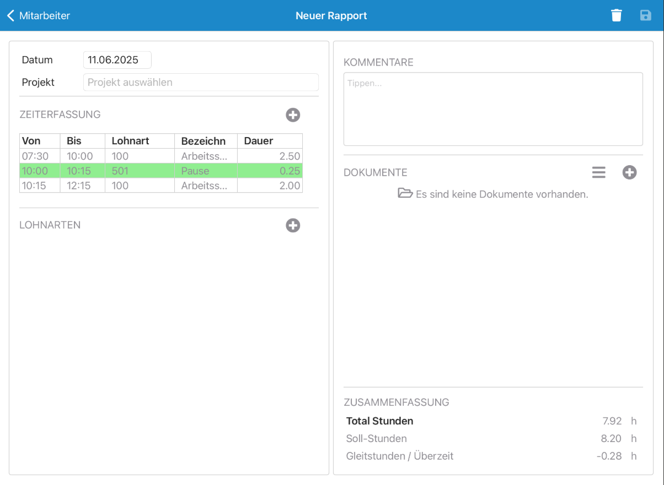Image resolution: width=664 pixels, height=485 pixels.
Task: Click the save disk icon in header
Action: (645, 15)
